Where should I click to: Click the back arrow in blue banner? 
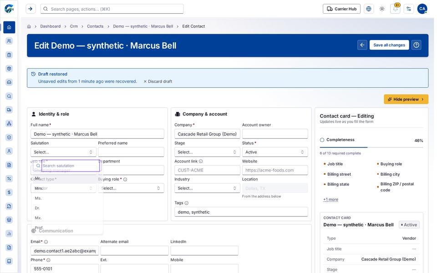pos(362,45)
